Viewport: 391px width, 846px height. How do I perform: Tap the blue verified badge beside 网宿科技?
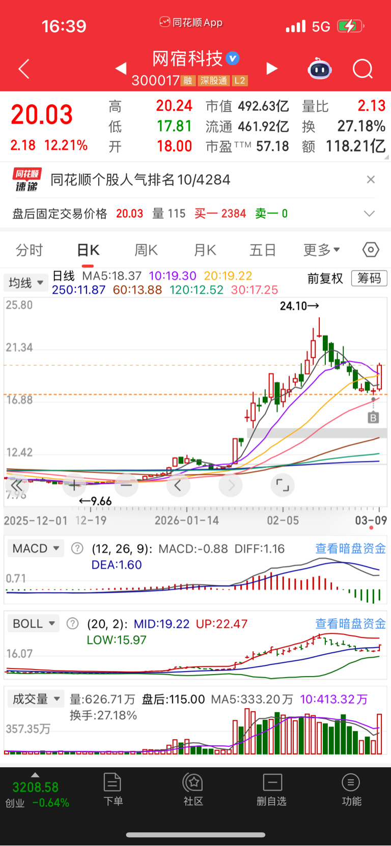tap(233, 59)
